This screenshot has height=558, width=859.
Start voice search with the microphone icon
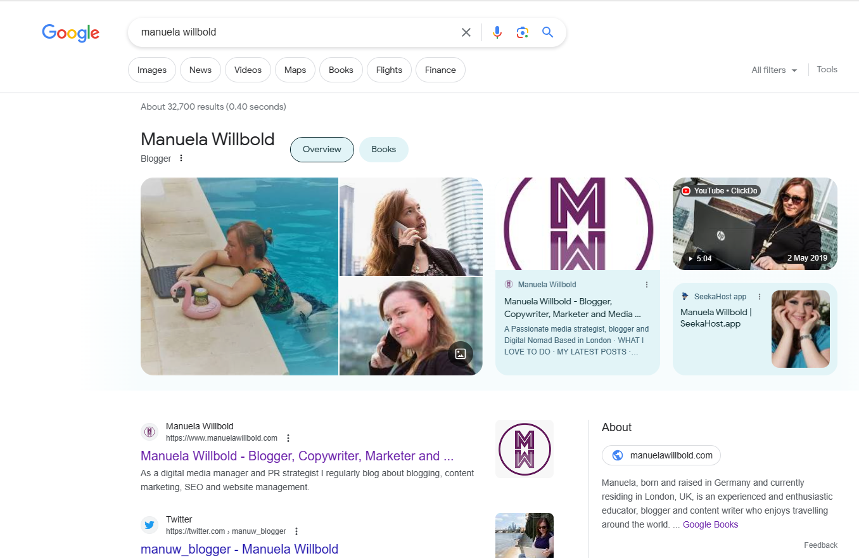click(497, 32)
